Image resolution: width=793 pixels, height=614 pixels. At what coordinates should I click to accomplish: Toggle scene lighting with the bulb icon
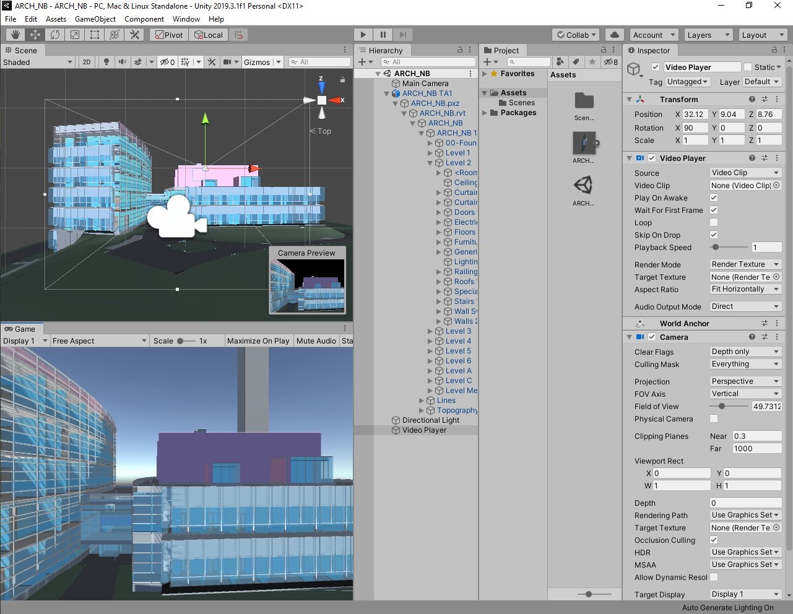pos(106,62)
